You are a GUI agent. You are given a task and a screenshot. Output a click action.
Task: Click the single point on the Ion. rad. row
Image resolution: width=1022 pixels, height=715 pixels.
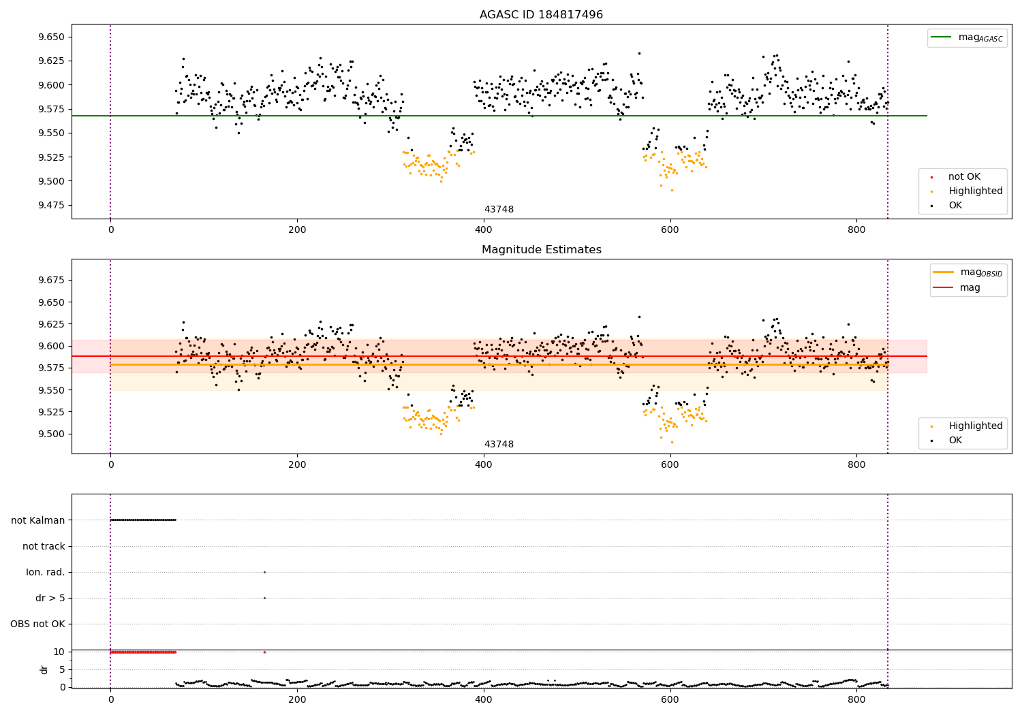pyautogui.click(x=264, y=572)
